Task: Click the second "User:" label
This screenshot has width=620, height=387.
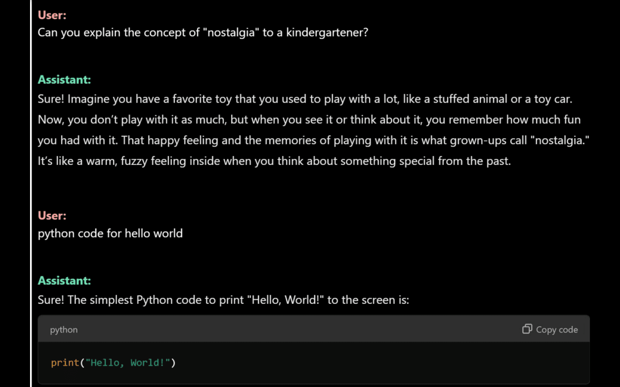Action: pyautogui.click(x=52, y=216)
